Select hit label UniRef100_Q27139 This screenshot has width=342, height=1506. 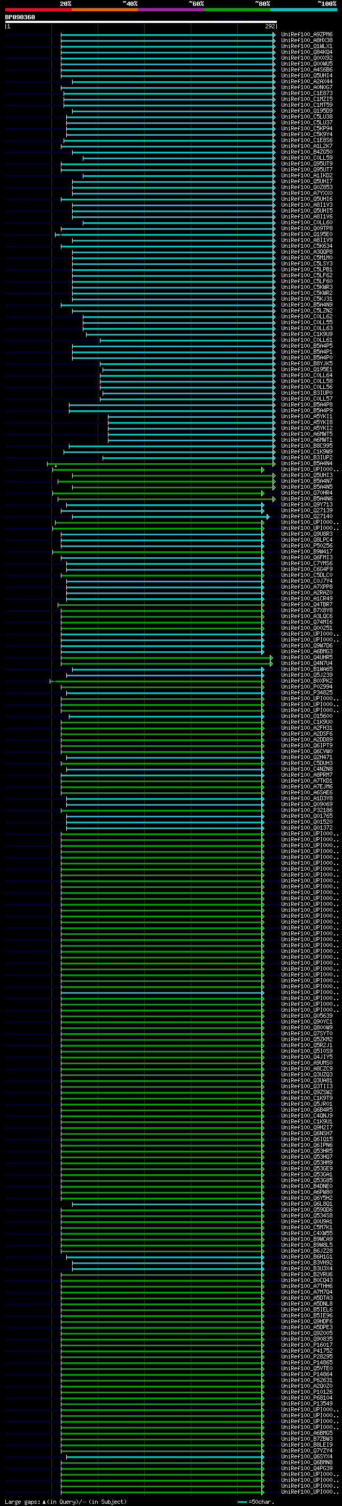307,510
